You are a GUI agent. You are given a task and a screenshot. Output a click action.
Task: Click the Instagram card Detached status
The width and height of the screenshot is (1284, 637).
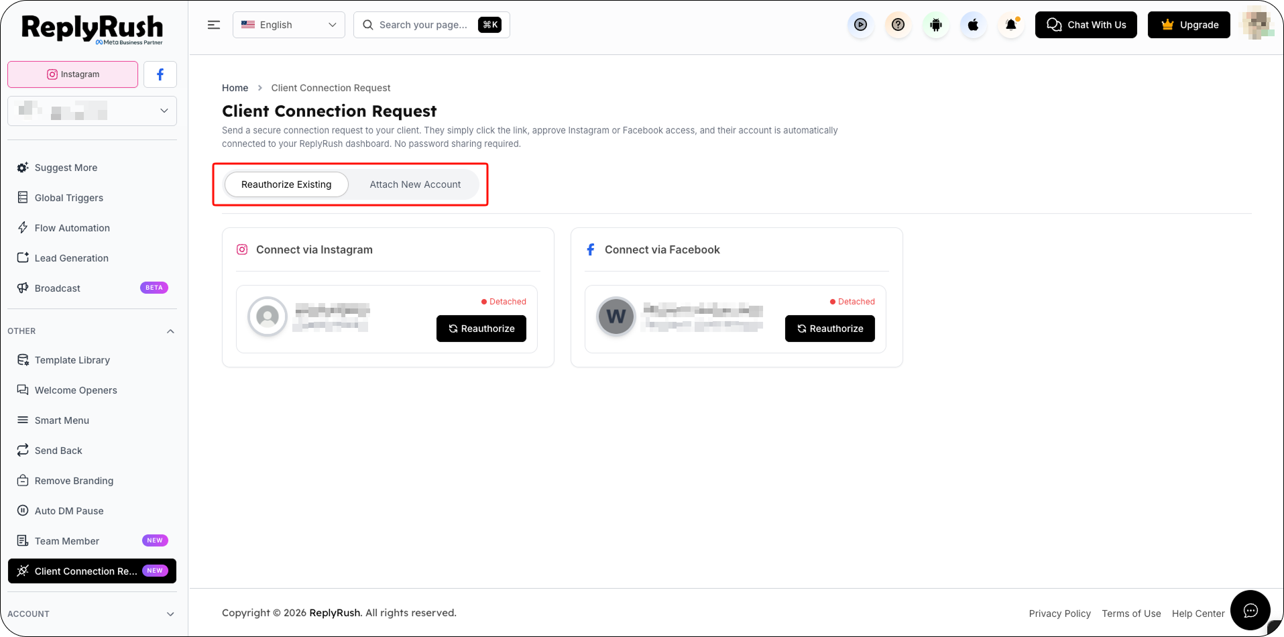[504, 302]
